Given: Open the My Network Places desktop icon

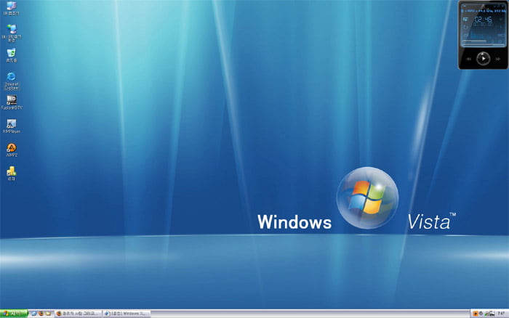Looking at the screenshot, I should coord(12,30).
